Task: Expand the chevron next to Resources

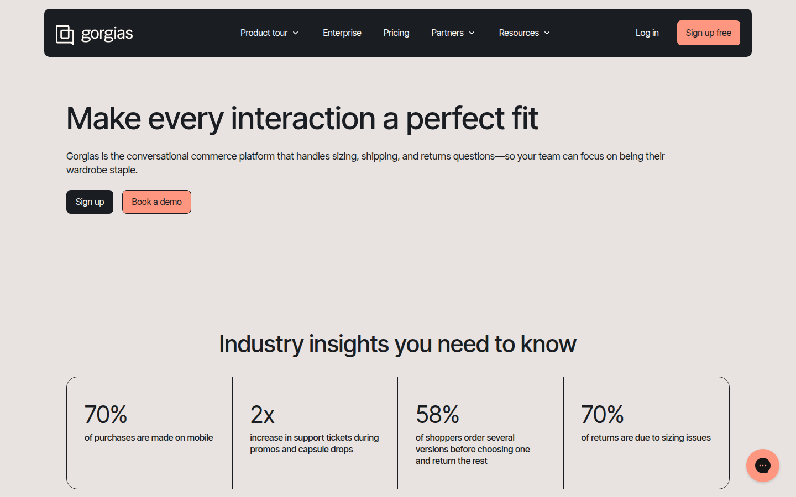Action: click(547, 33)
